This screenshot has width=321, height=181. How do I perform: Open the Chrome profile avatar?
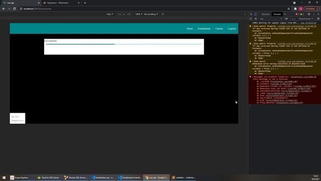click(x=301, y=9)
